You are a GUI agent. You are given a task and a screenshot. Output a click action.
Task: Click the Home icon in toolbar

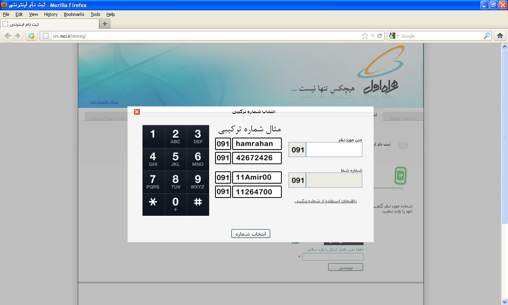click(500, 36)
